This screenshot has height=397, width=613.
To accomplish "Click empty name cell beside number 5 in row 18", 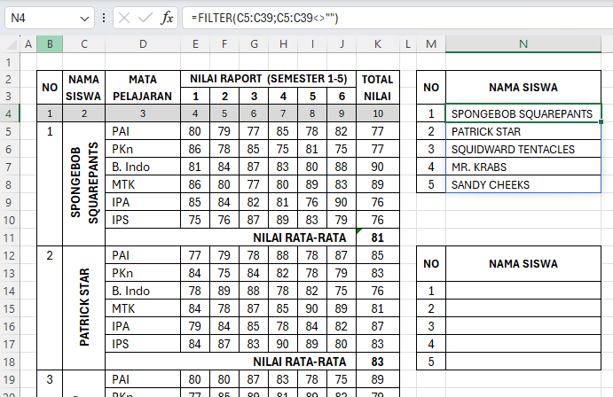I will click(523, 362).
